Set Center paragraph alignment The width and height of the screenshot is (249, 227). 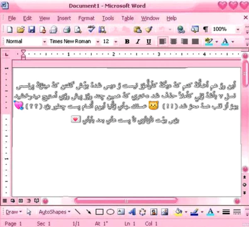point(173,41)
